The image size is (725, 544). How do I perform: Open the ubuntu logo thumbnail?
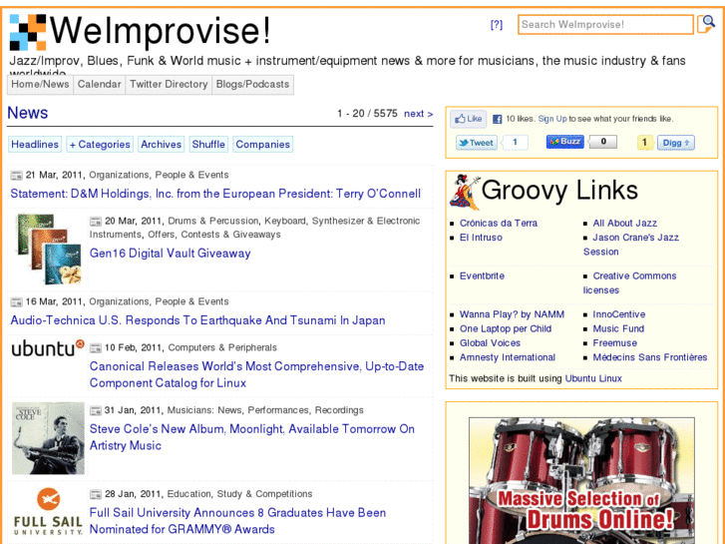[x=48, y=348]
